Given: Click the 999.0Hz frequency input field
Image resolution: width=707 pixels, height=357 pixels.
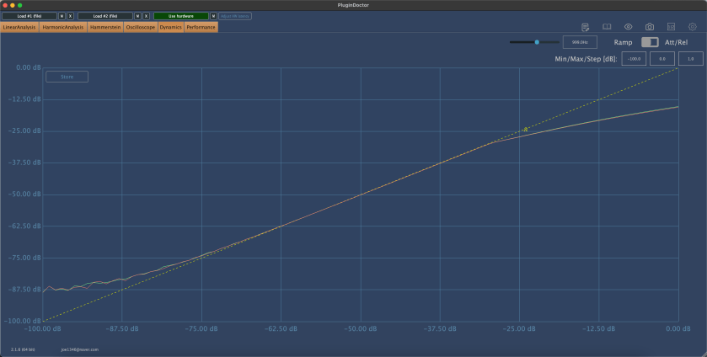Looking at the screenshot, I should point(580,41).
